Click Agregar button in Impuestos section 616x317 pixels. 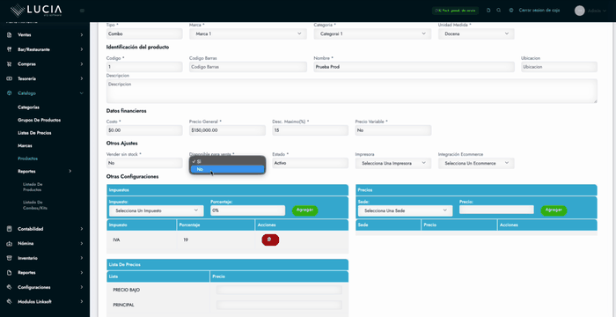[304, 210]
